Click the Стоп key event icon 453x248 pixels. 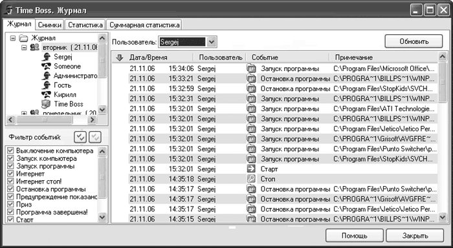251,179
